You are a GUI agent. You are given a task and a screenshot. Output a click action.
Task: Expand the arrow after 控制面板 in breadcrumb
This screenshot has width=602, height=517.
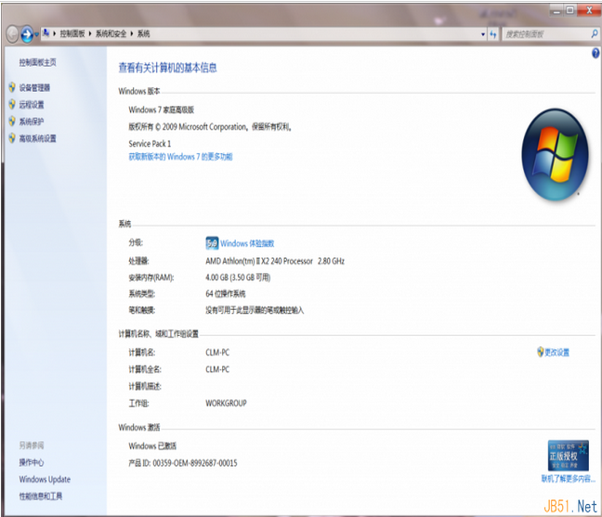(90, 33)
